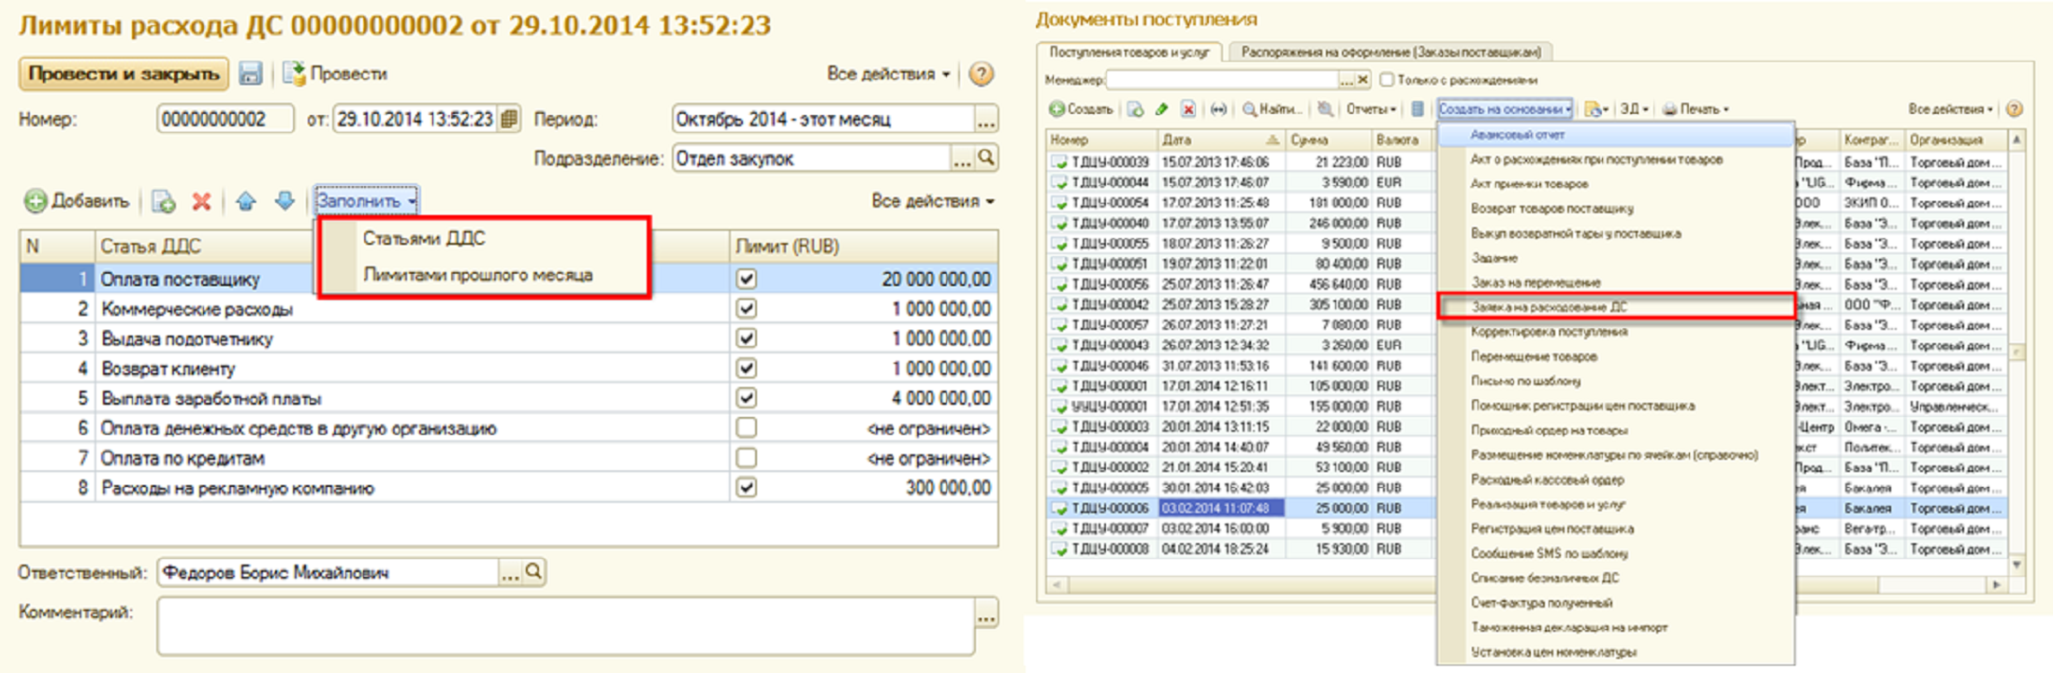Click magnifier search icon beside Подразделение field
This screenshot has height=673, width=2053.
986,158
